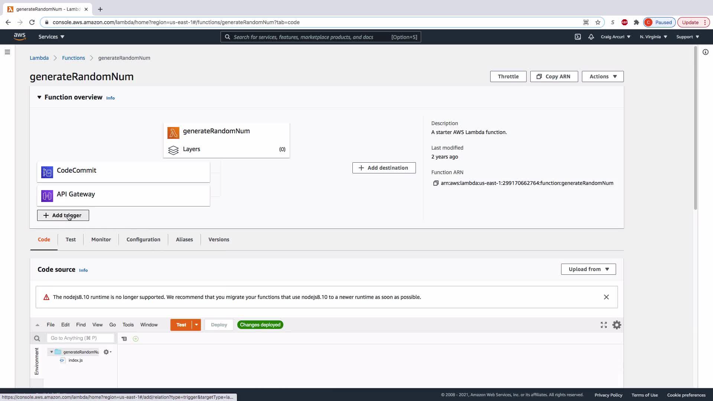Screen dimensions: 713x401
Task: Open the AWS CloudShell icon
Action: tap(578, 37)
